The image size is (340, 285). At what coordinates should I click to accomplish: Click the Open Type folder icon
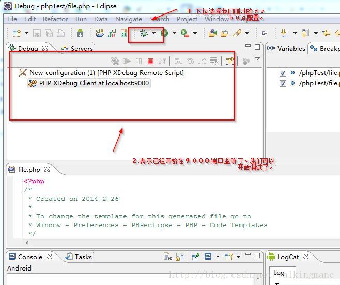tap(212, 33)
